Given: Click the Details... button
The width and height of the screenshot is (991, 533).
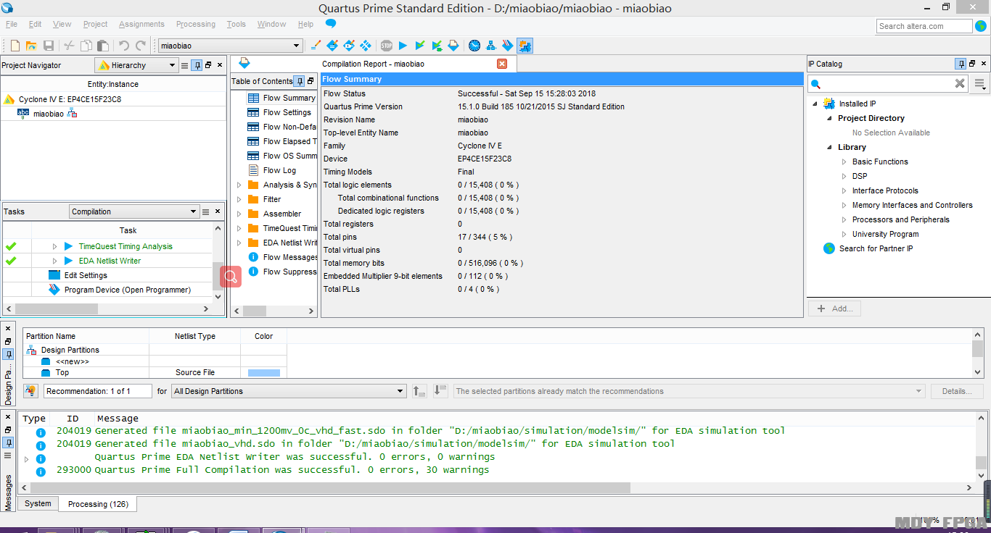Looking at the screenshot, I should [x=957, y=391].
